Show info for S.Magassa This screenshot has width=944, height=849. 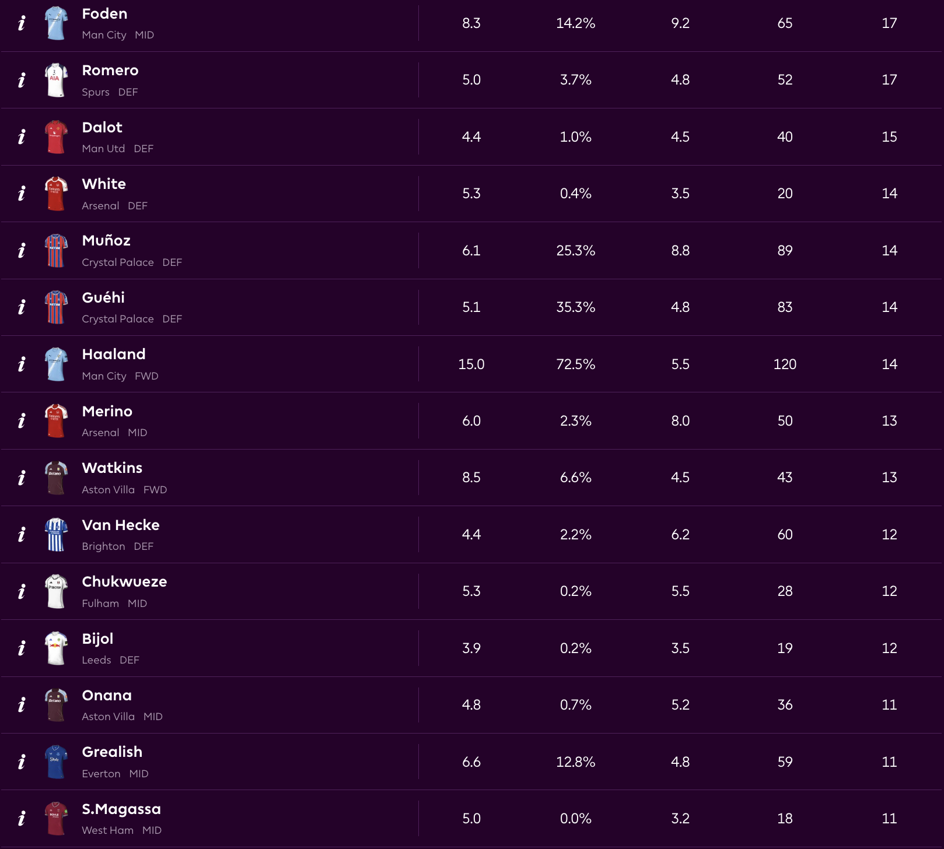tap(22, 819)
